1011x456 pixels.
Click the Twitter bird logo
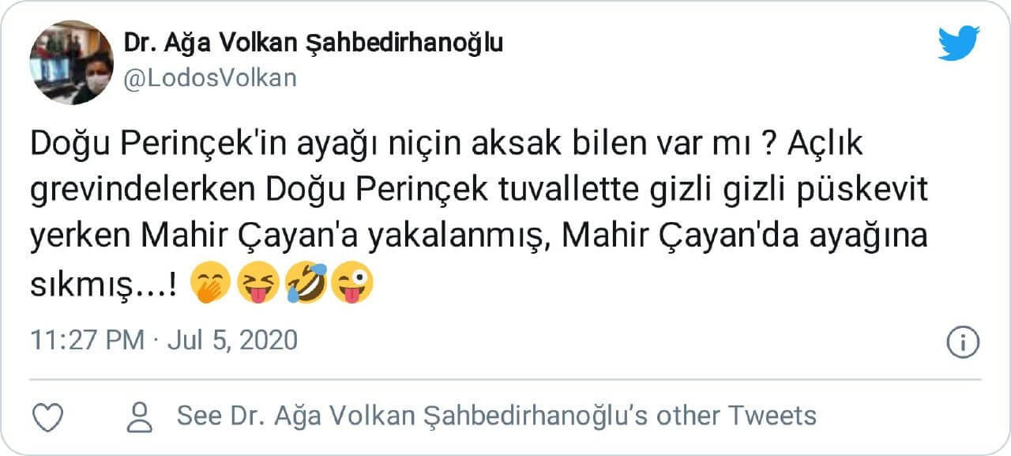pos(958,43)
